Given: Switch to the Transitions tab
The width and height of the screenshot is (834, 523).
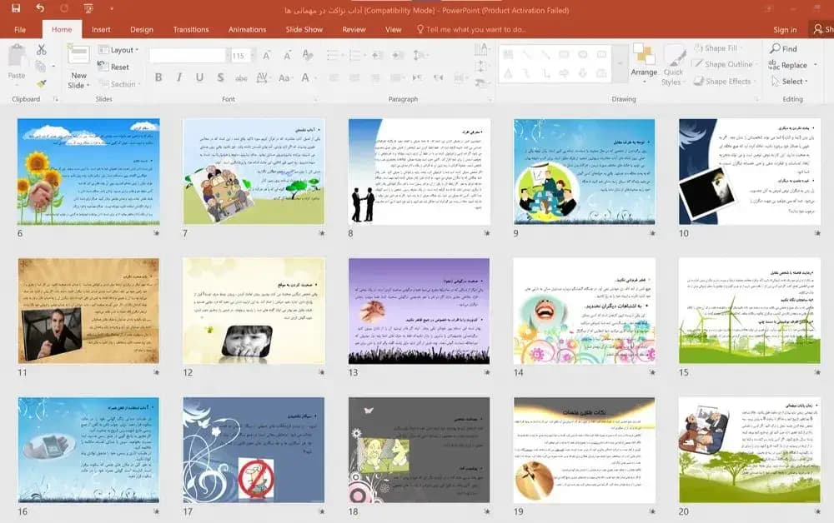Looking at the screenshot, I should [191, 29].
